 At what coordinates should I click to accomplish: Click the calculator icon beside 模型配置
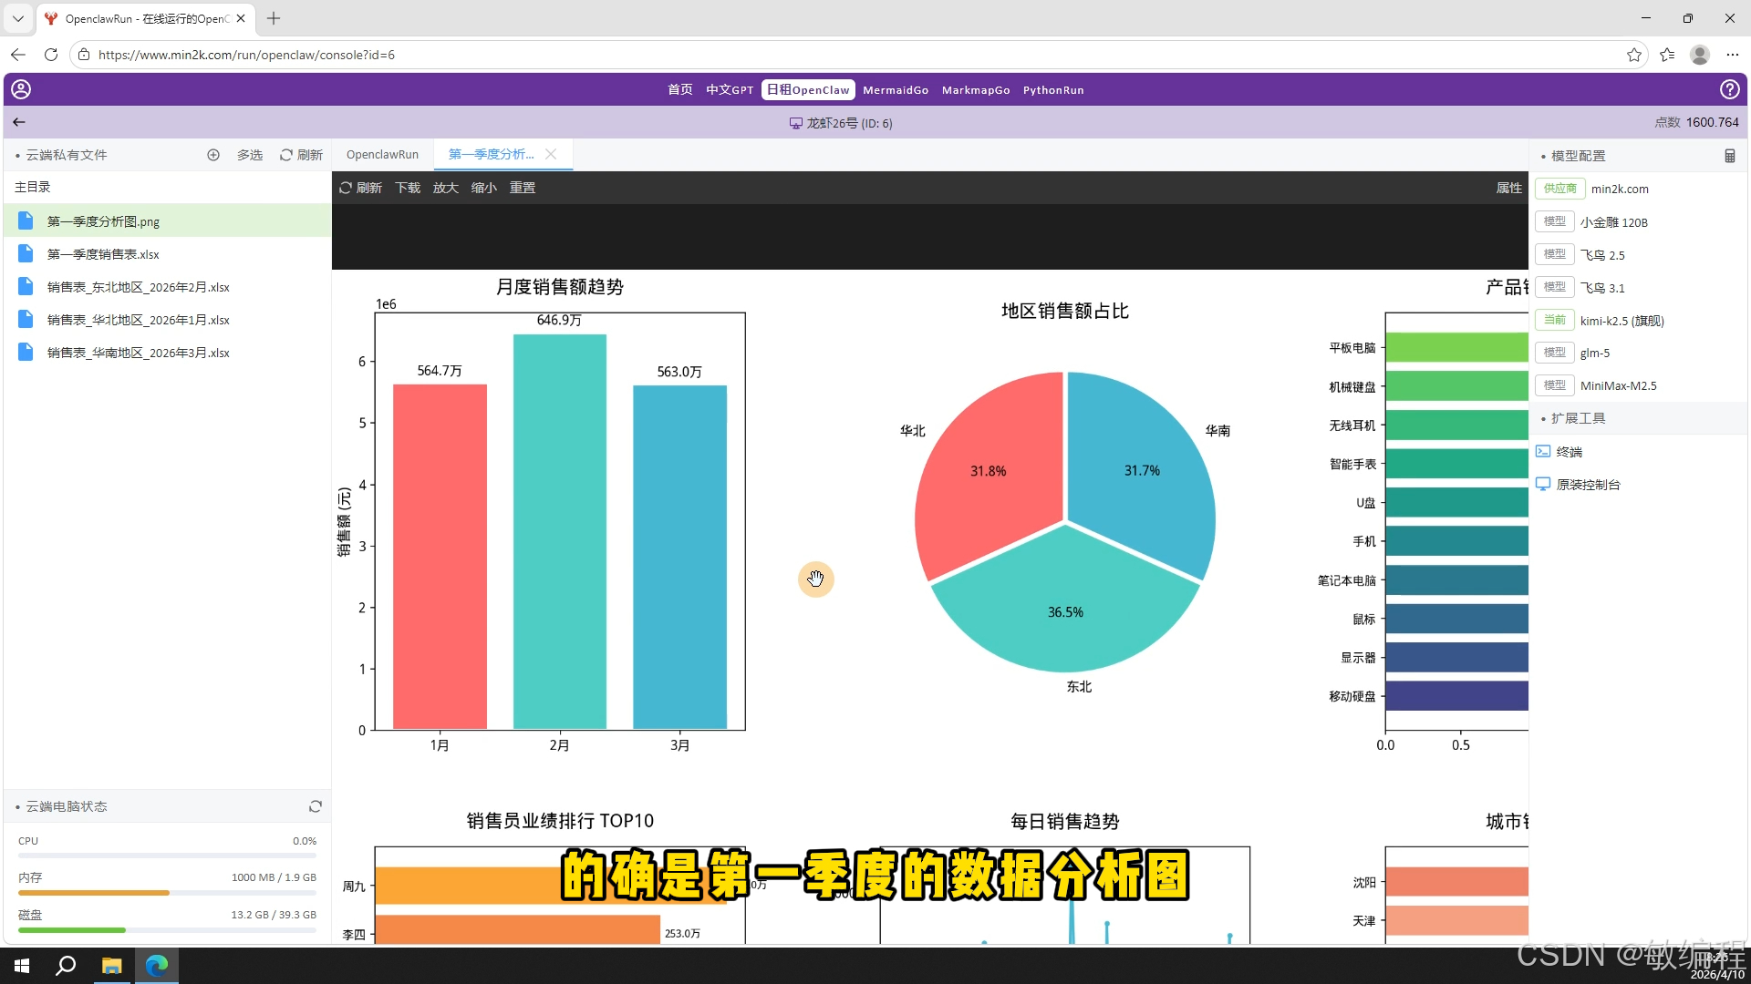[1729, 155]
